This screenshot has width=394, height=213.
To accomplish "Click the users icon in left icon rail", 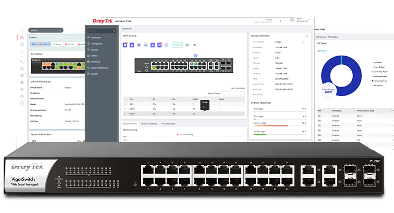I will (x=22, y=96).
